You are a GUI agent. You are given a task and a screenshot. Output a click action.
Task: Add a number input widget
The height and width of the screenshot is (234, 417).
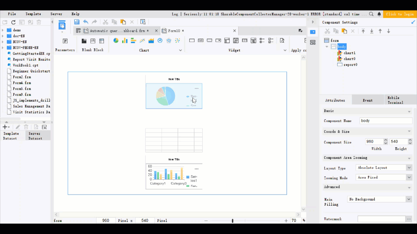pyautogui.click(x=245, y=41)
